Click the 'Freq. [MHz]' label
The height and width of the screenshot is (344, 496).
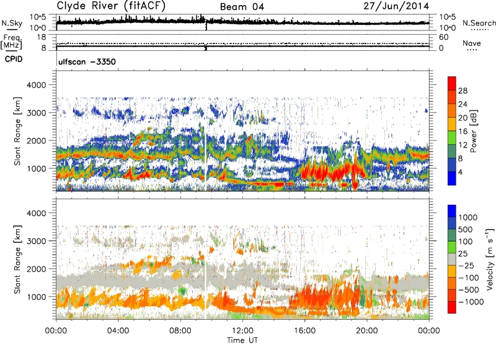point(11,42)
